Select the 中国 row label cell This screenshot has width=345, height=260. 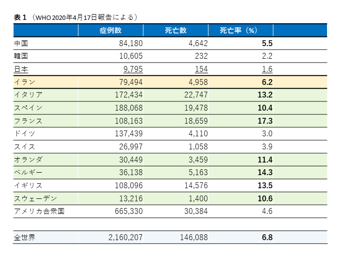pos(21,44)
